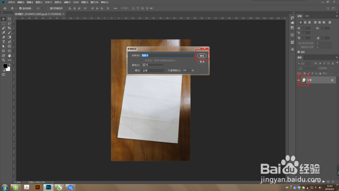Open the layer blend mode dropdown

pos(307,68)
